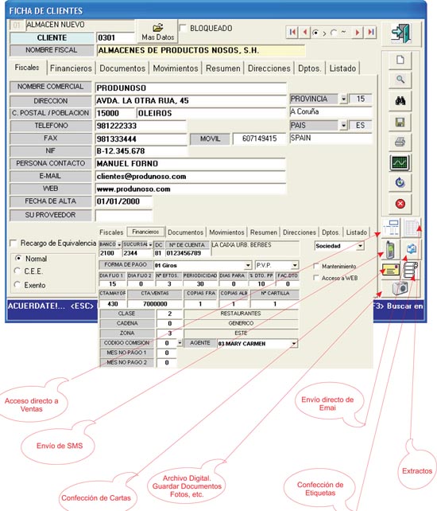Click the CLIENTE label button

(x=52, y=37)
